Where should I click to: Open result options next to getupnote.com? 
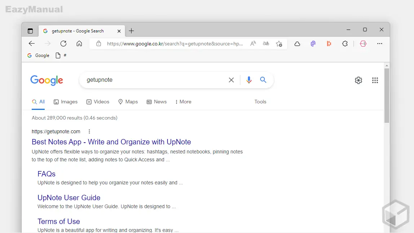(x=89, y=131)
